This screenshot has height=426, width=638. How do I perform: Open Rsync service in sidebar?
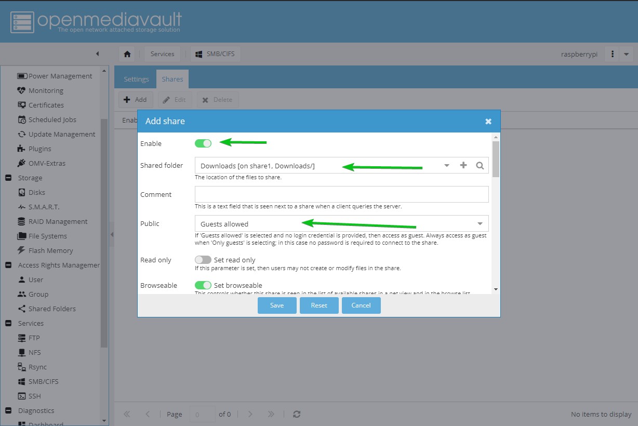pyautogui.click(x=32, y=367)
